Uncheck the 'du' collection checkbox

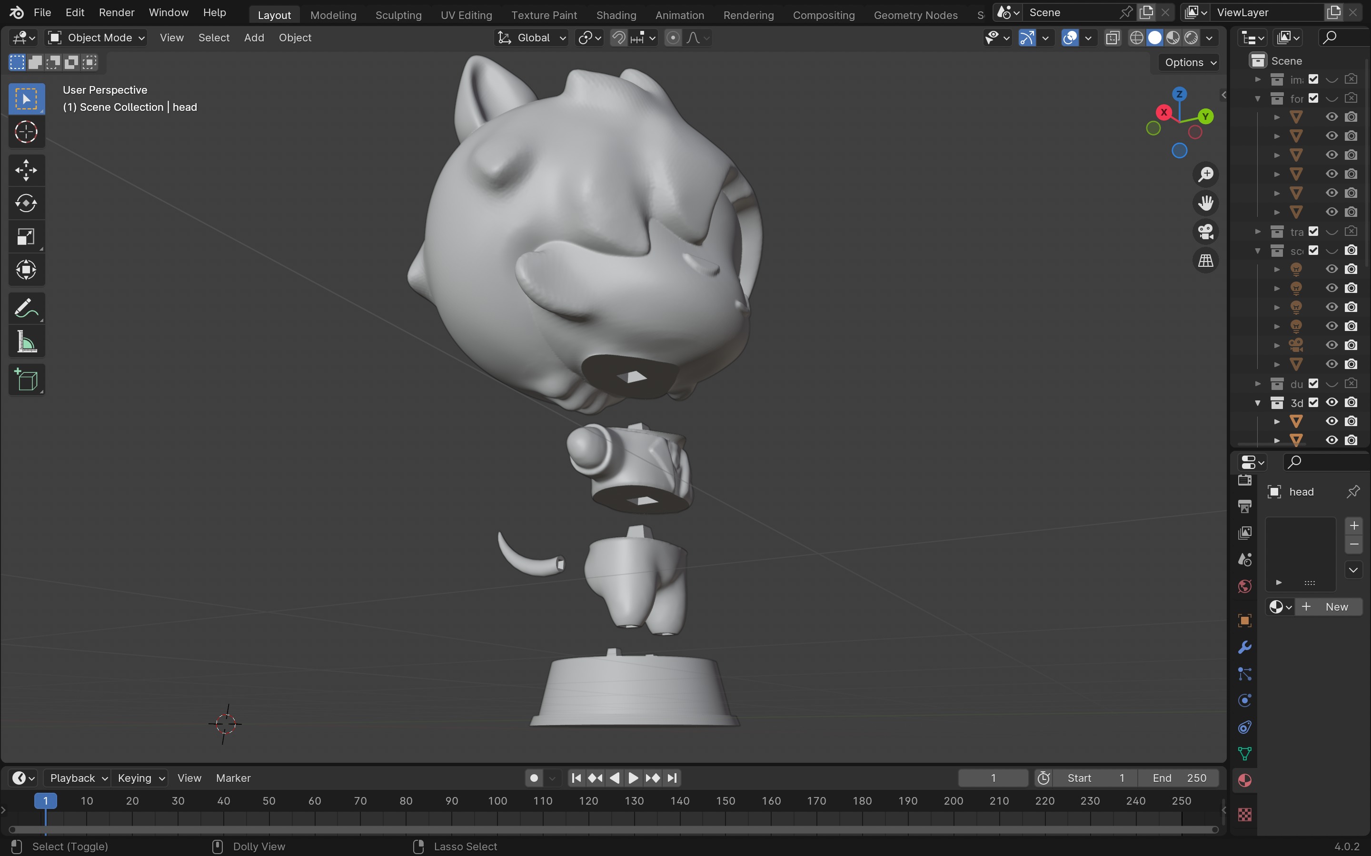[1314, 384]
